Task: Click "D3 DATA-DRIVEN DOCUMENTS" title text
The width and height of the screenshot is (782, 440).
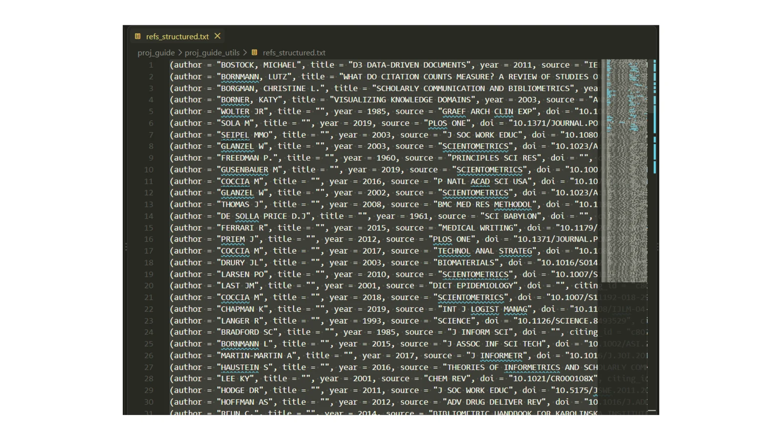Action: coord(410,65)
